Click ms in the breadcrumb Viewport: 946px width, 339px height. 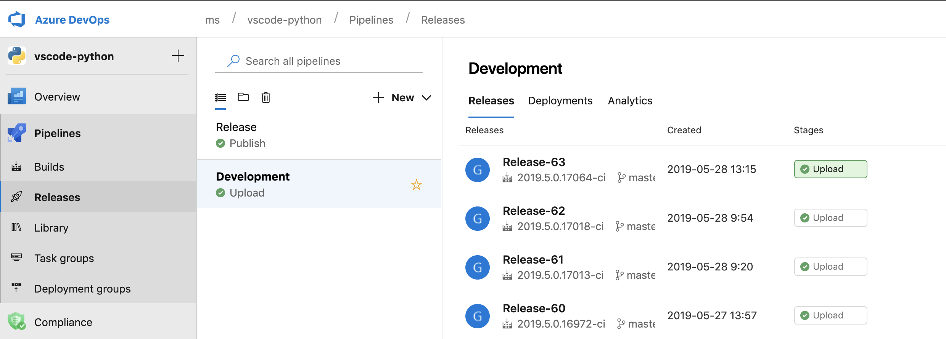click(212, 20)
